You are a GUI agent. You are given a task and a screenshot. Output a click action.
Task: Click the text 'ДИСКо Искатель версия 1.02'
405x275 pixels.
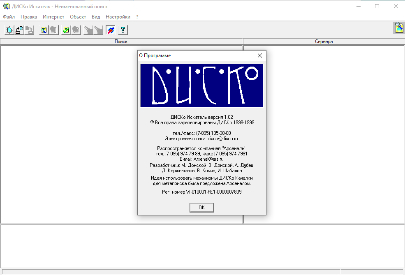tap(202, 117)
